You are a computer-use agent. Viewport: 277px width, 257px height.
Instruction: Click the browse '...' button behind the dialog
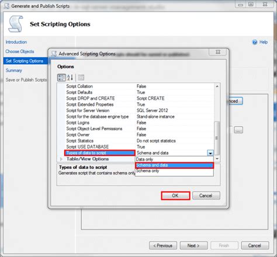pyautogui.click(x=238, y=130)
